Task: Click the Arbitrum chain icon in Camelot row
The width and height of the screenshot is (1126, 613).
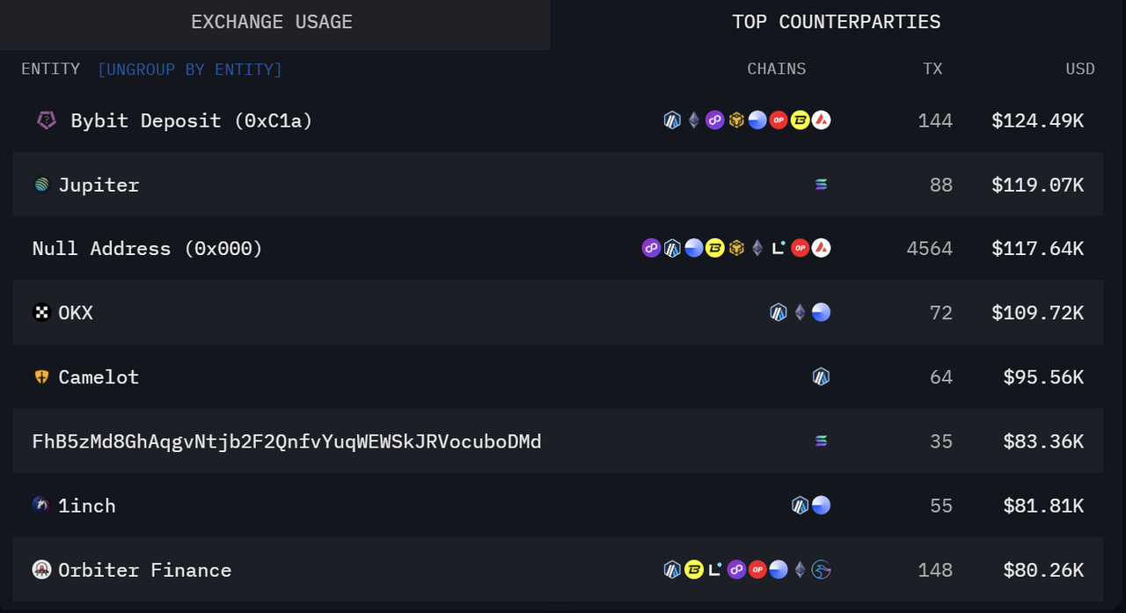Action: (821, 377)
